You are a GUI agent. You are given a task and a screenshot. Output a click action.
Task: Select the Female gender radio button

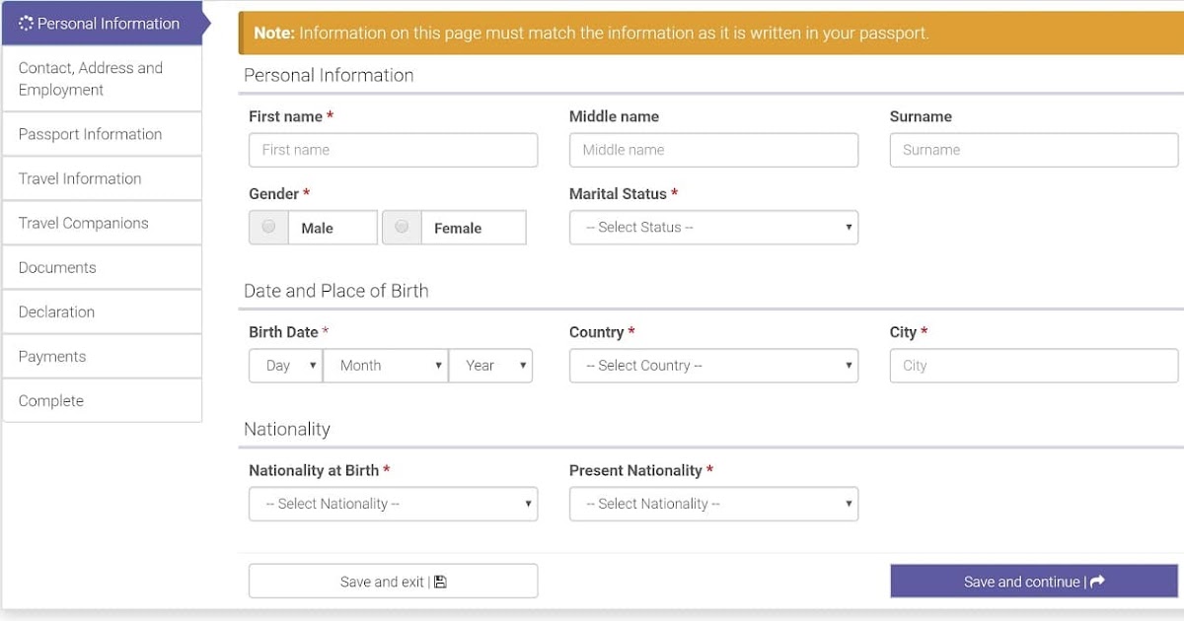[x=402, y=227]
